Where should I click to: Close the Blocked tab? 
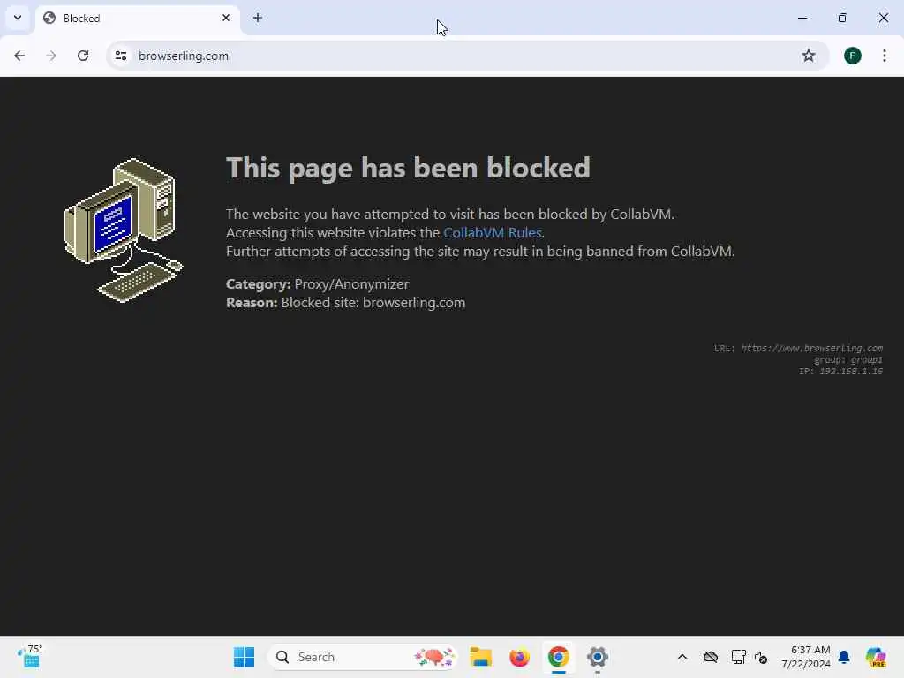(x=226, y=18)
